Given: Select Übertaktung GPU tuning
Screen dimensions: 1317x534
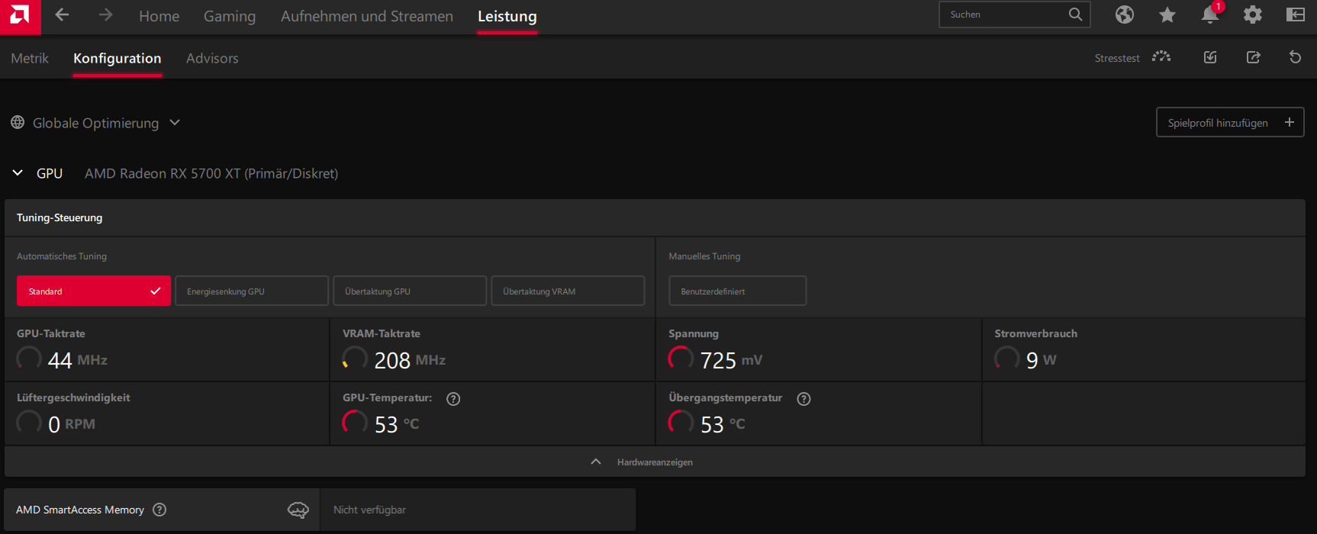Looking at the screenshot, I should (x=410, y=291).
